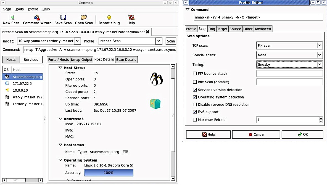Increase the Maximum Retries value
The width and height of the screenshot is (327, 185).
click(321, 118)
